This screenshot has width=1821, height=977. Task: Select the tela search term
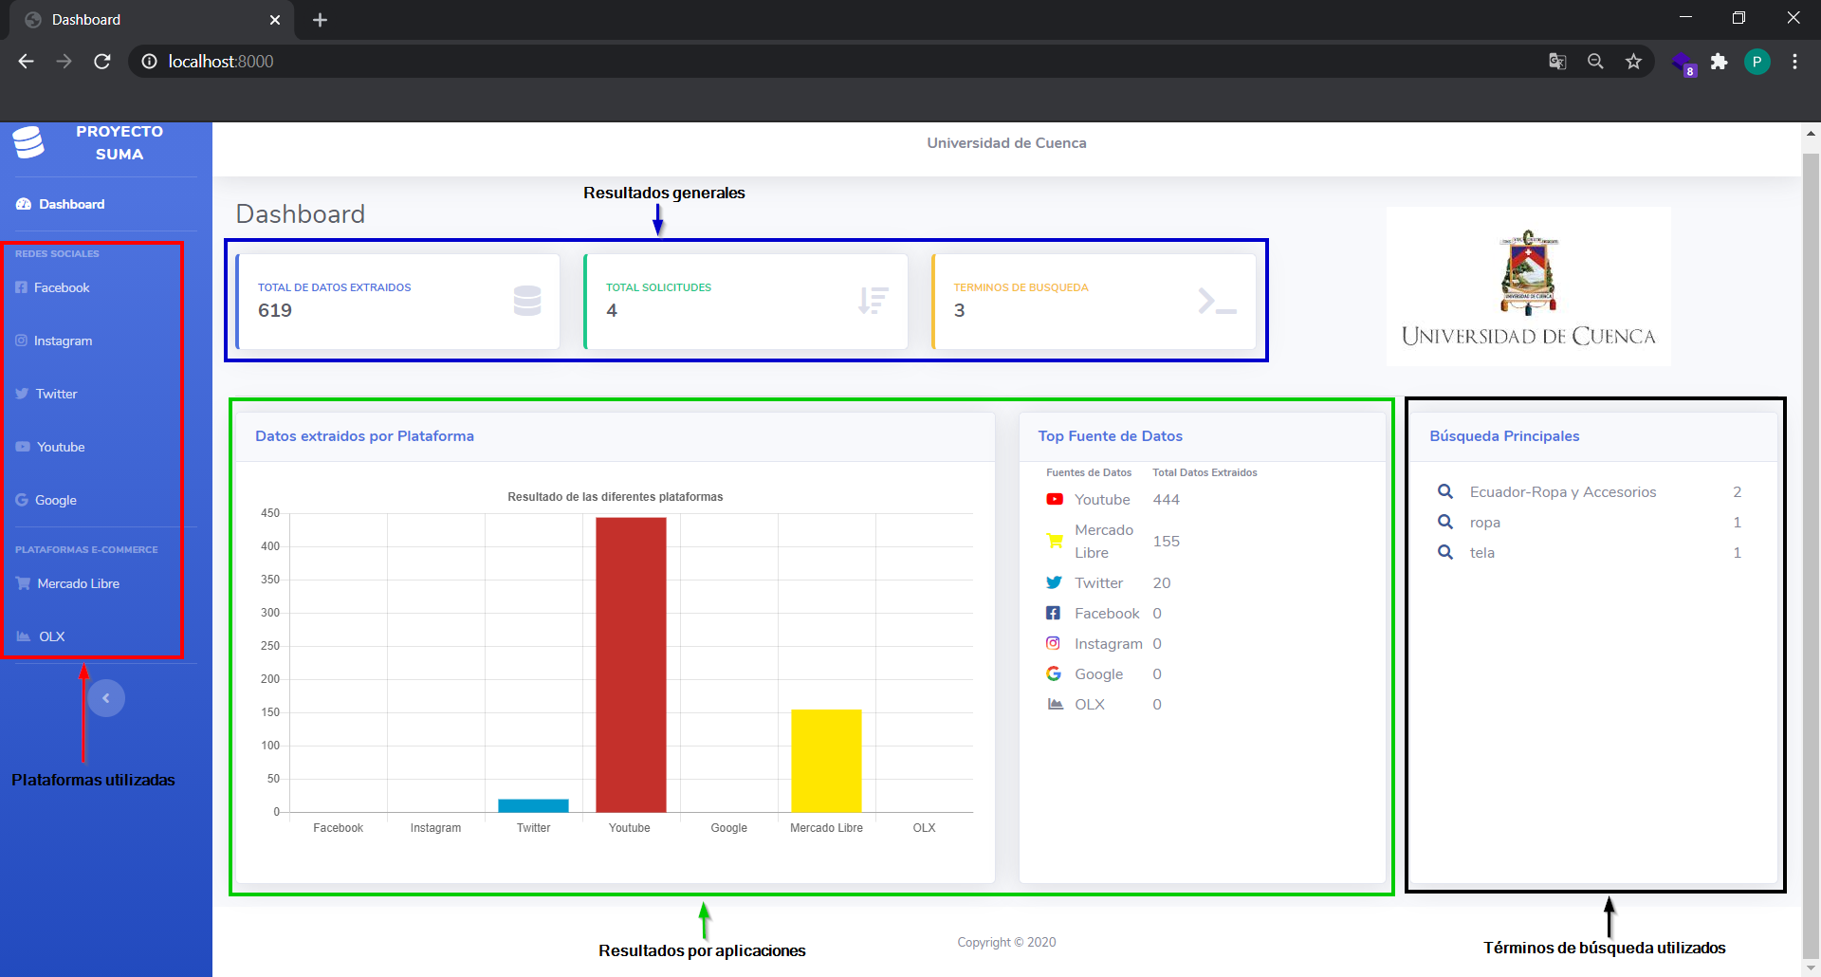pyautogui.click(x=1482, y=552)
